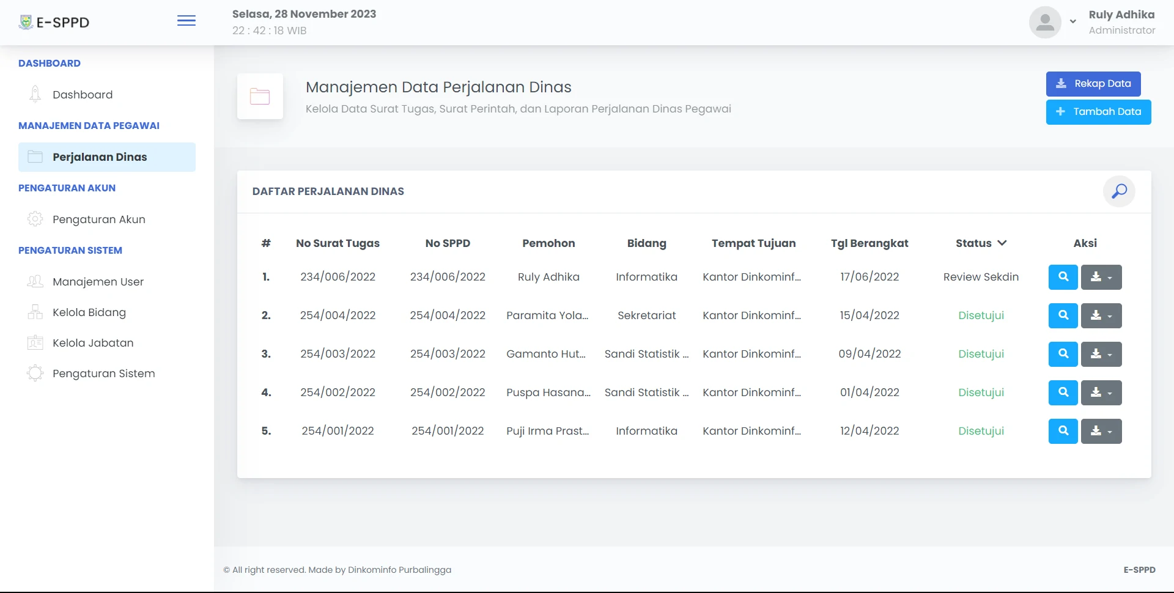The width and height of the screenshot is (1174, 593).
Task: Toggle the hamburger sidebar menu
Action: coord(186,21)
